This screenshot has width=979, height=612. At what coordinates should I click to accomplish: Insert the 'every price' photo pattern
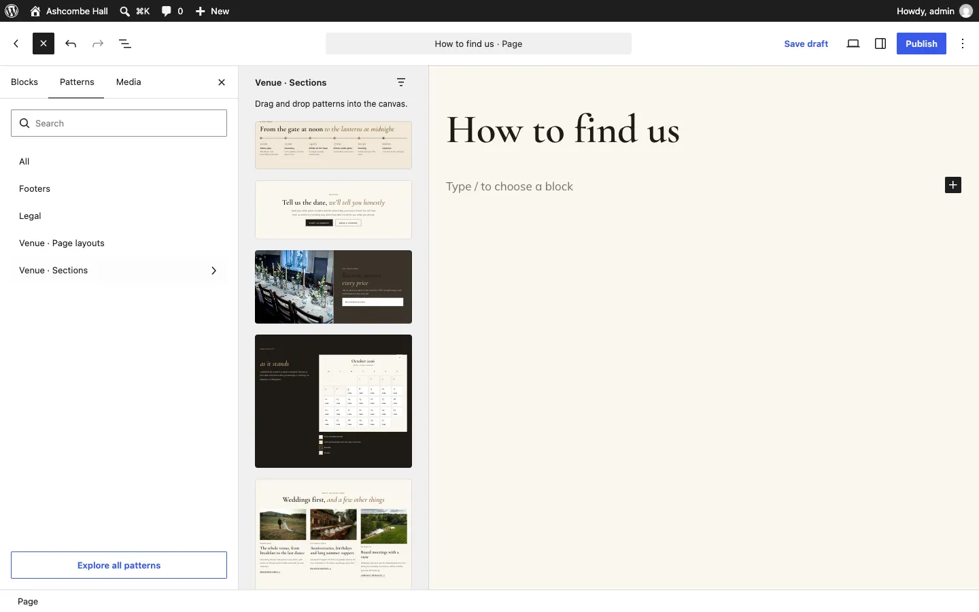pos(333,287)
